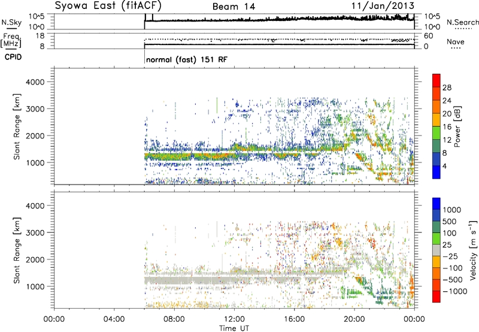Select the '24' label on Power colorbar

pos(447,101)
